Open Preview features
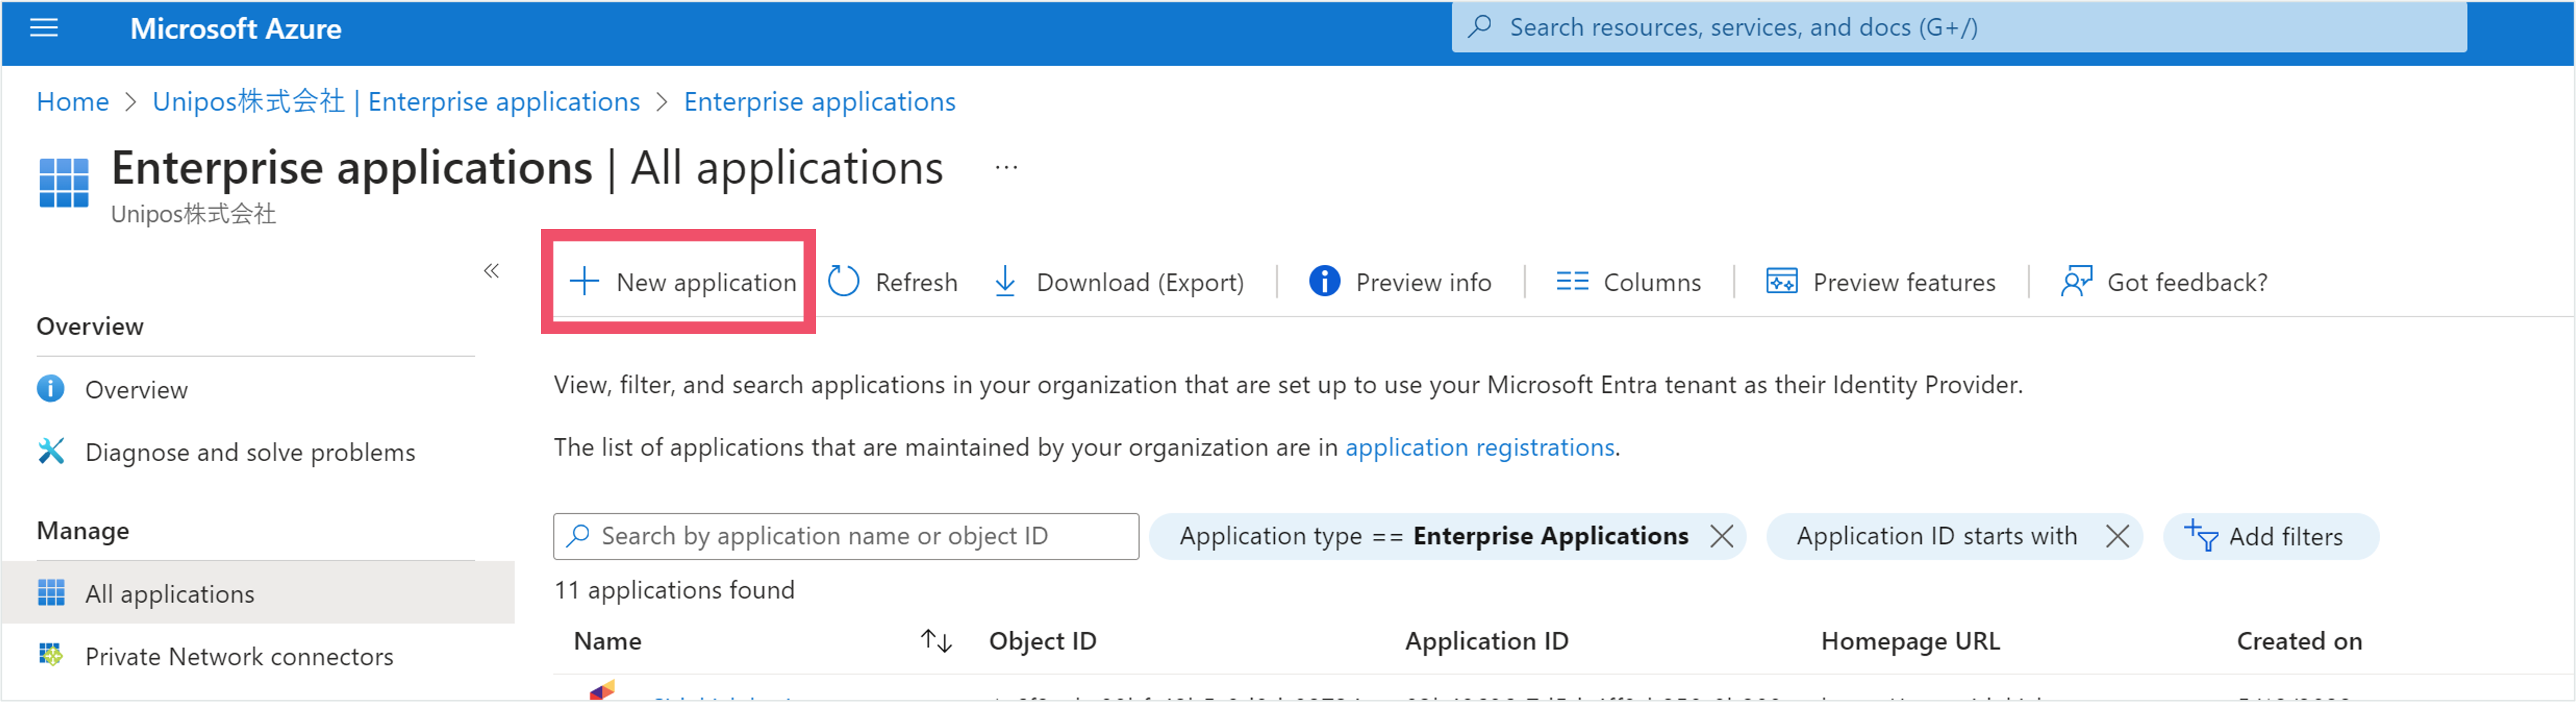This screenshot has height=702, width=2576. (x=1880, y=282)
